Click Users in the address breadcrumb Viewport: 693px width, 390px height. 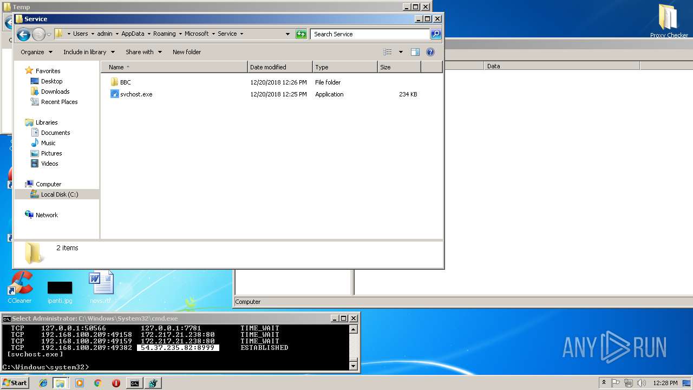[80, 34]
